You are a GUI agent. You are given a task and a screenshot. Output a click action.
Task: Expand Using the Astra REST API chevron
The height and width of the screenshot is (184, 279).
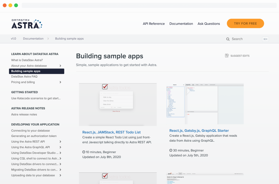60,142
